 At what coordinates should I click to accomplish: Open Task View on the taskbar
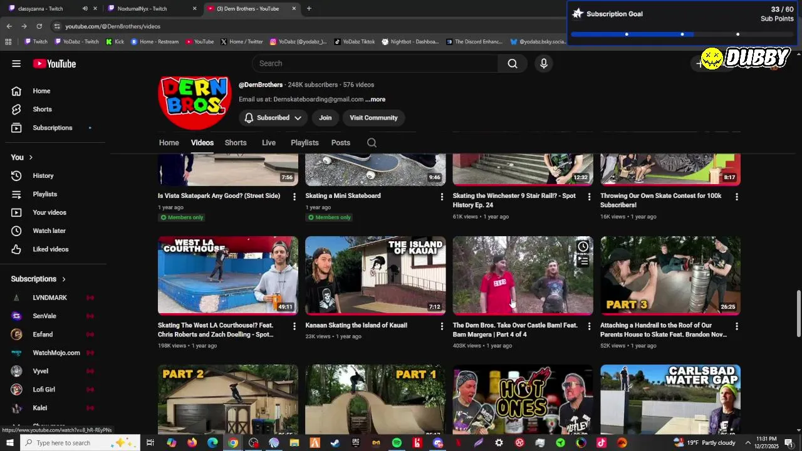pos(150,443)
